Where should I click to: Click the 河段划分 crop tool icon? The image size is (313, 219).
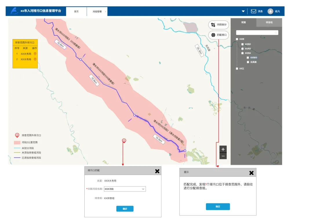pyautogui.click(x=213, y=25)
